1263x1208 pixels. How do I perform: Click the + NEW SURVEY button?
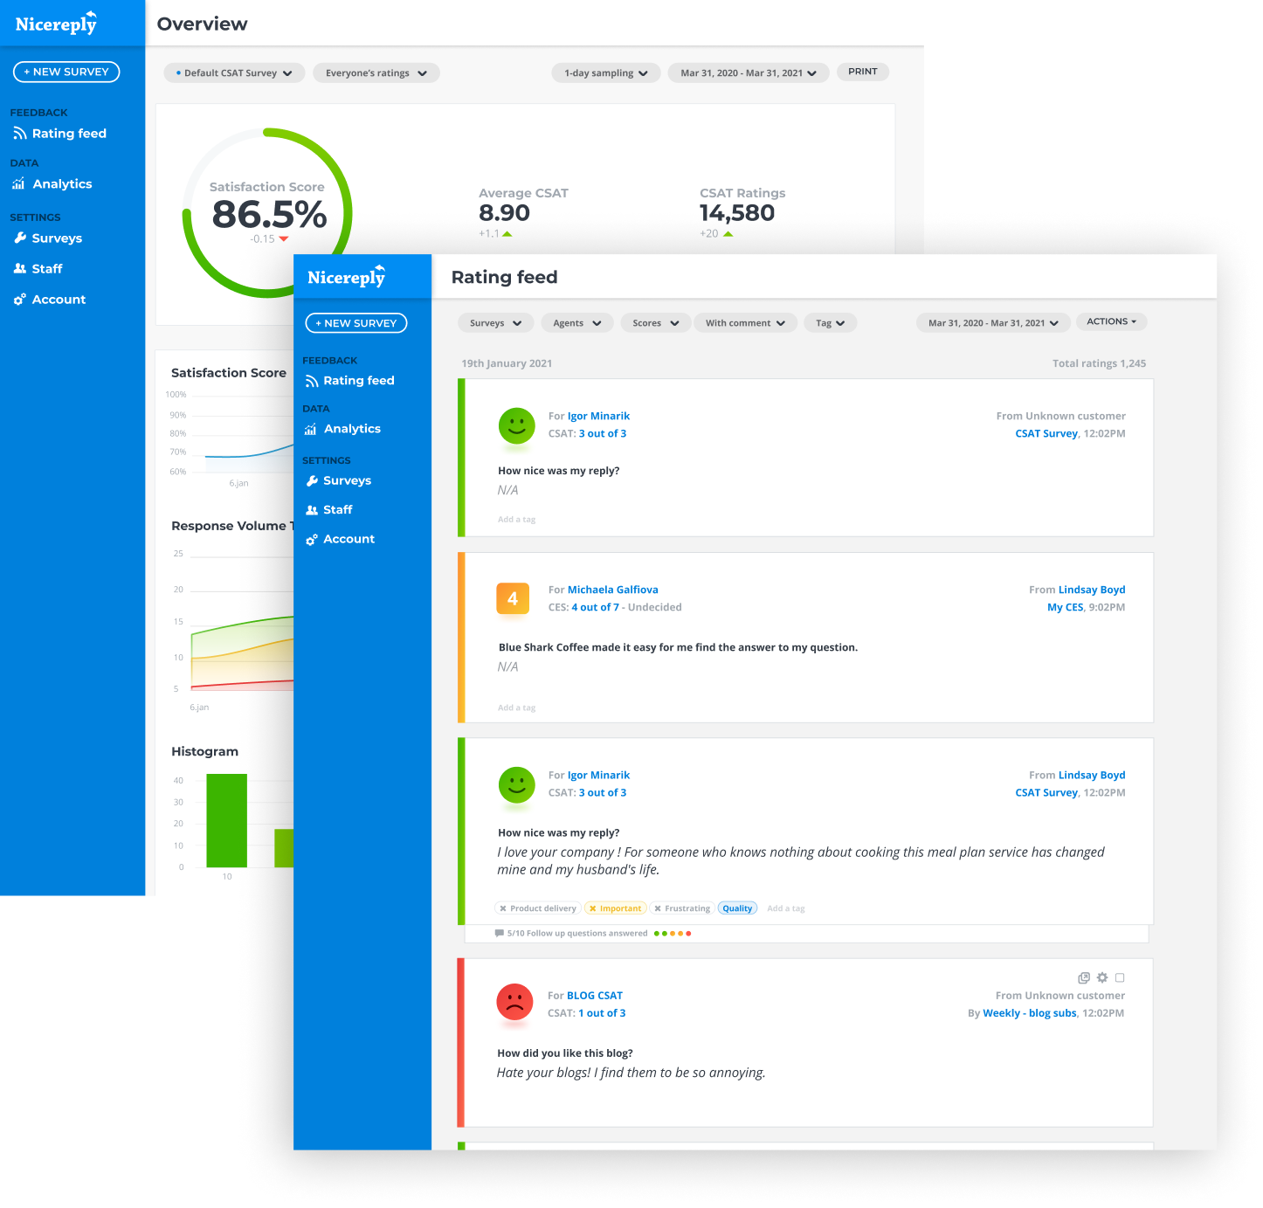click(355, 322)
